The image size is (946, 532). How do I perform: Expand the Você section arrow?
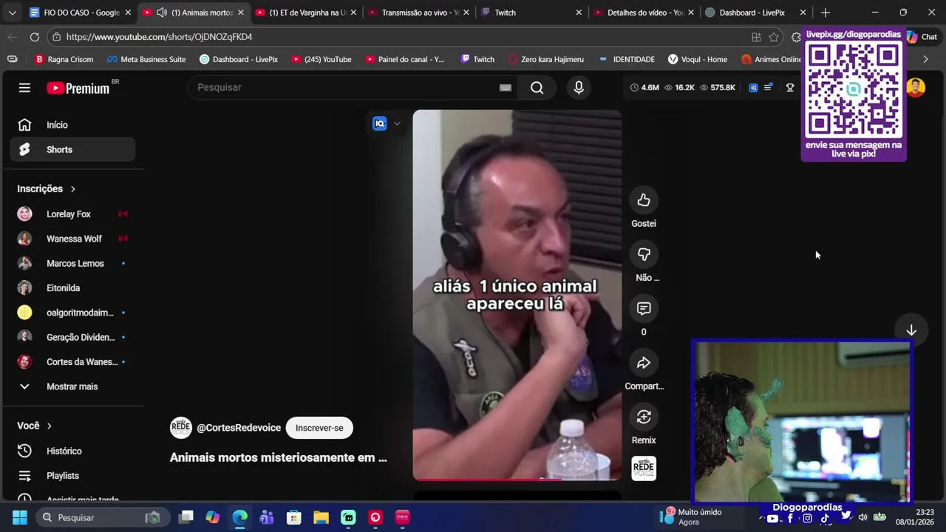click(50, 426)
